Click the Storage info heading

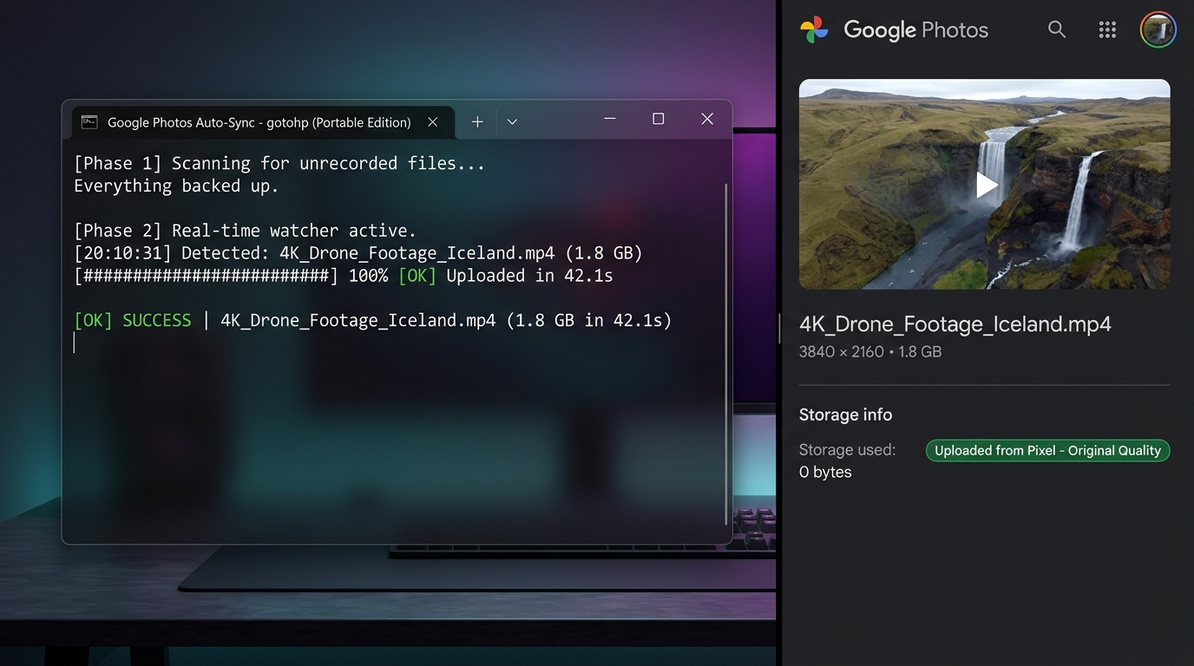(x=845, y=415)
